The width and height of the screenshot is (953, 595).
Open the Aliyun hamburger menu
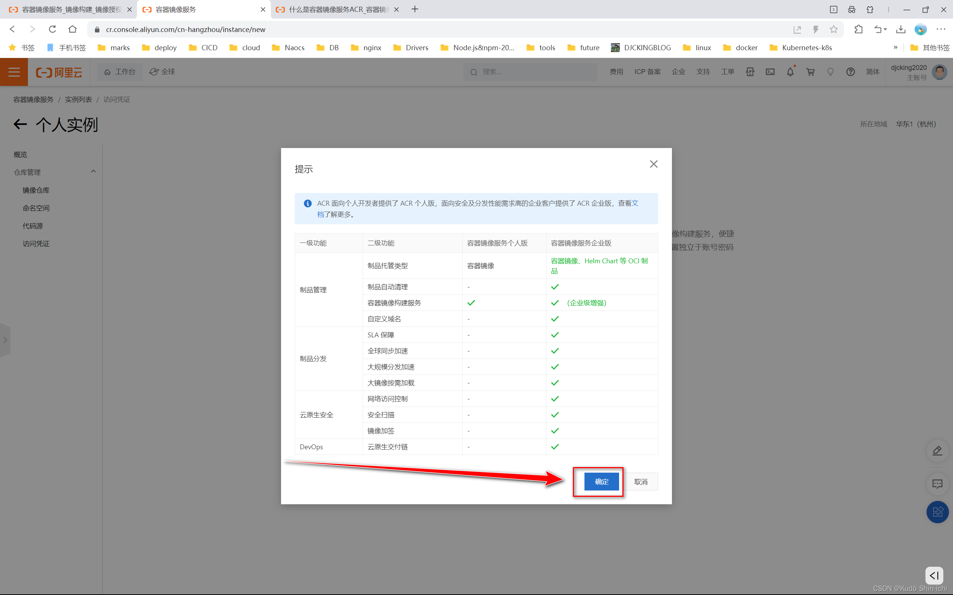pyautogui.click(x=14, y=72)
